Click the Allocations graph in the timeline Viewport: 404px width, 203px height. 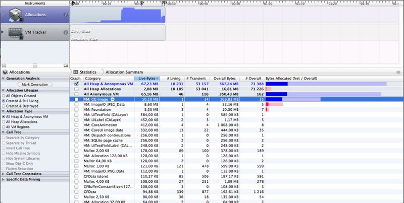click(x=118, y=15)
